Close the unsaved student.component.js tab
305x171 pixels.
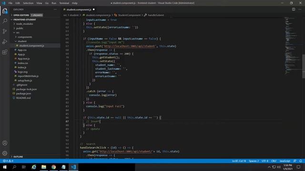click(x=94, y=9)
